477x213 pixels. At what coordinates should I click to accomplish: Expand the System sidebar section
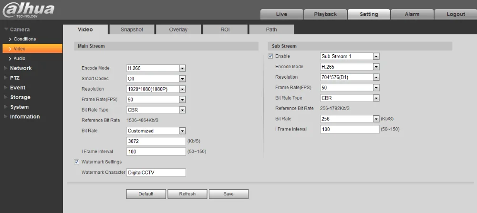pos(19,107)
